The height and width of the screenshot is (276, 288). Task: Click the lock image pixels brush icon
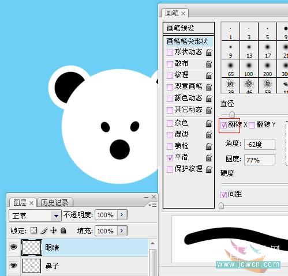tap(44, 230)
